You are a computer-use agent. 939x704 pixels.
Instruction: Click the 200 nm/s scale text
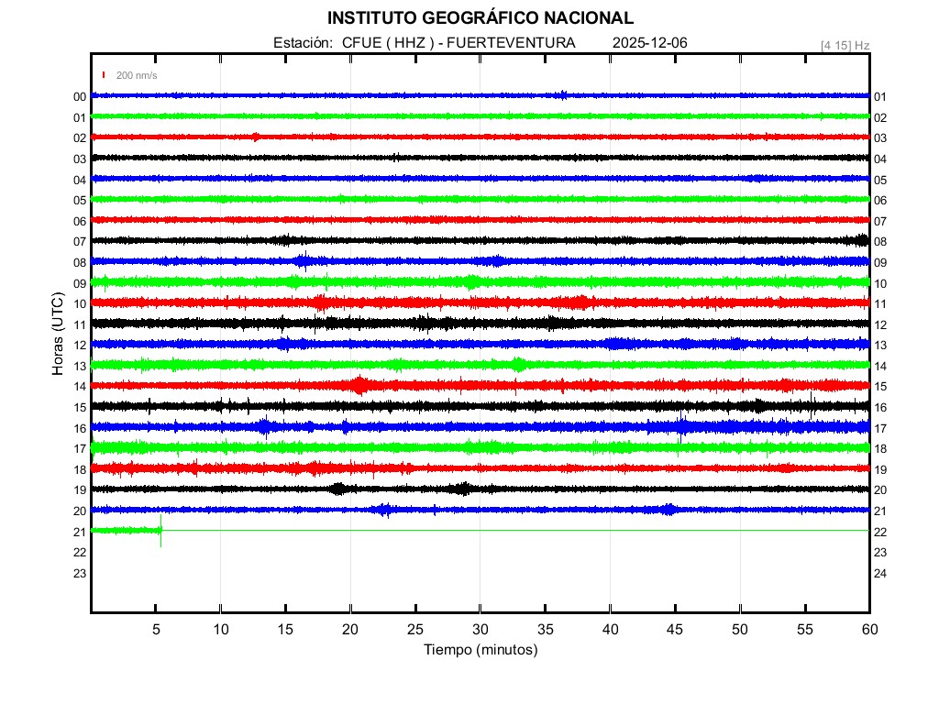(137, 75)
